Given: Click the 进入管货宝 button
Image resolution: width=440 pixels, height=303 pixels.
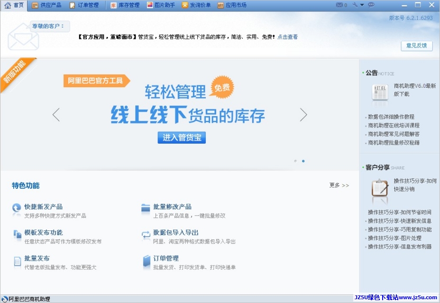Looking at the screenshot, I should [182, 138].
